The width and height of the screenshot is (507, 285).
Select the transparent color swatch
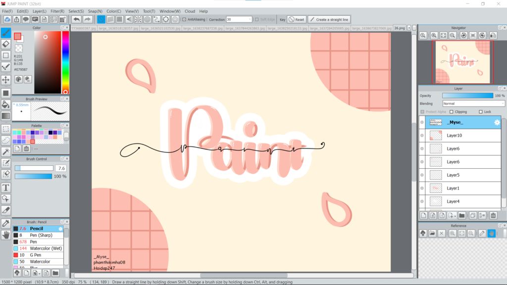[19, 49]
